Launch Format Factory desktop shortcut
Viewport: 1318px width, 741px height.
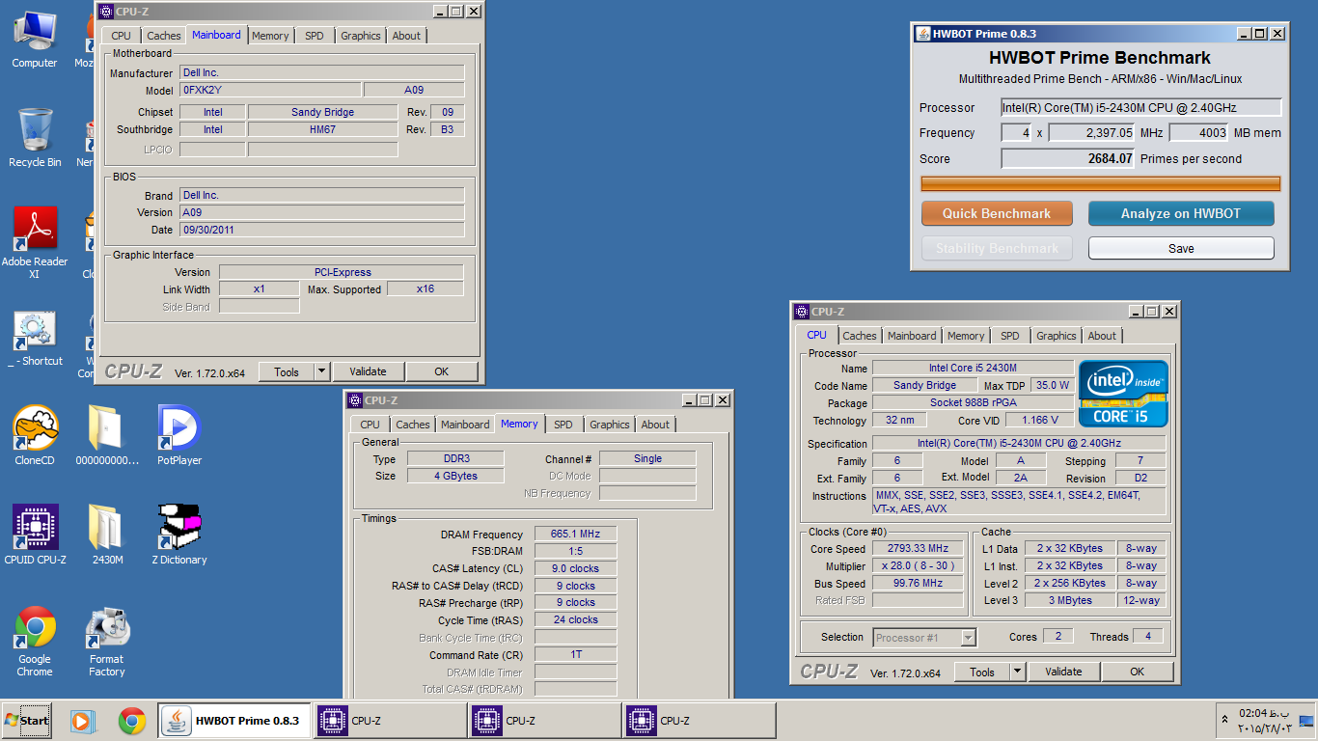(x=107, y=641)
